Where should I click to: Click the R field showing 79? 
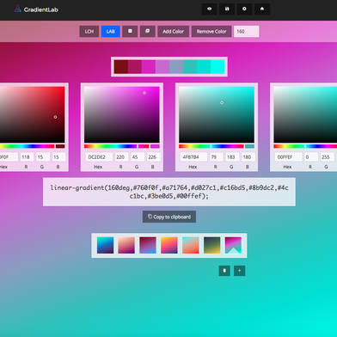click(217, 157)
